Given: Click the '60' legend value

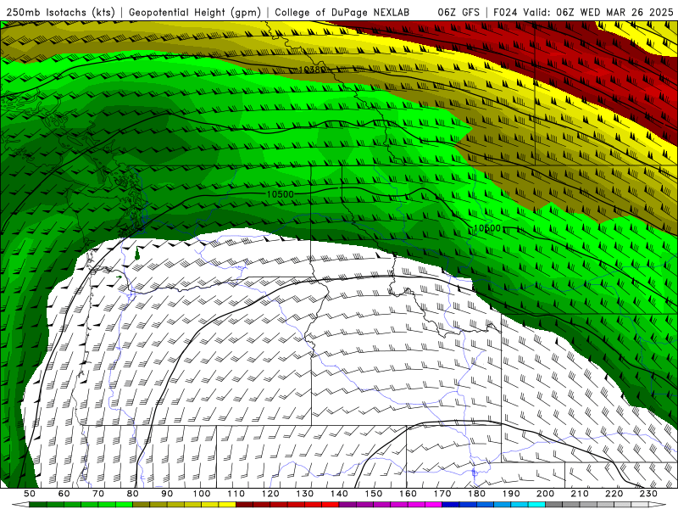Looking at the screenshot, I should (64, 494).
